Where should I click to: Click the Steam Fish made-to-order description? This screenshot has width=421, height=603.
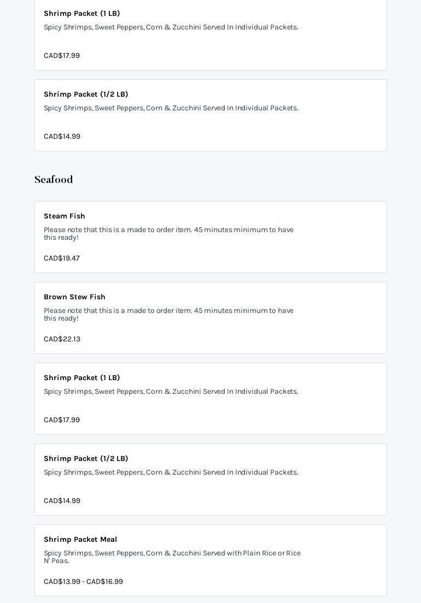168,234
